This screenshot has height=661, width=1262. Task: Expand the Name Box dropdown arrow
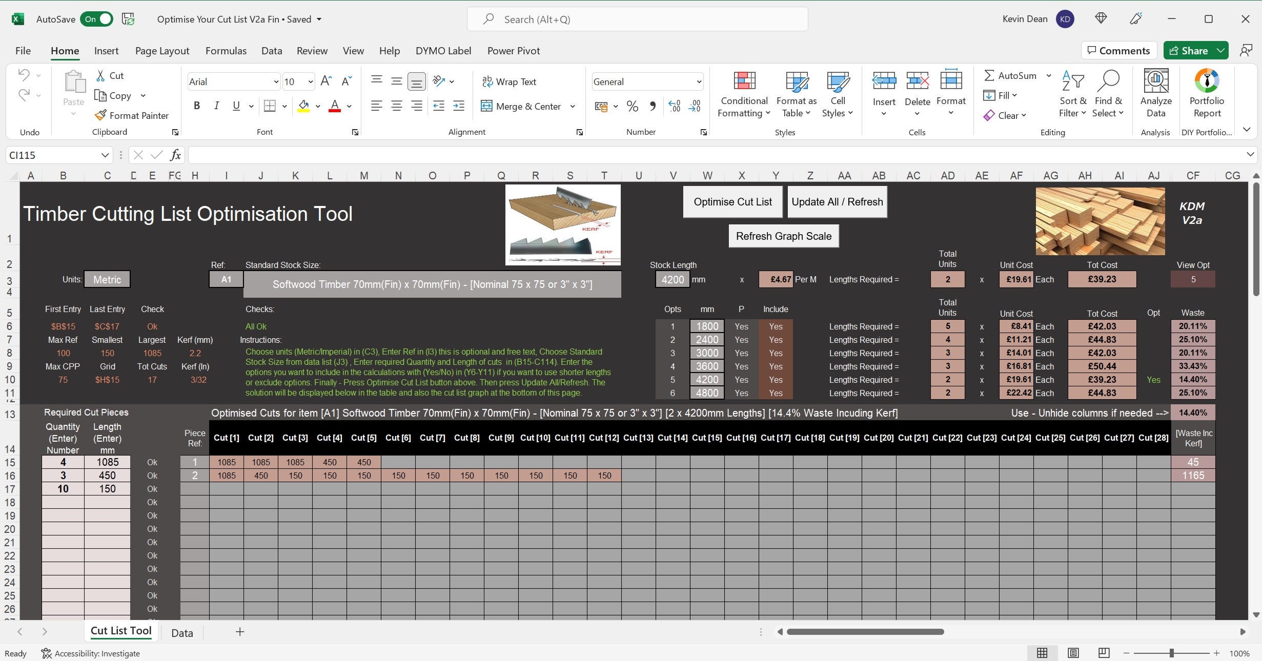click(x=105, y=155)
